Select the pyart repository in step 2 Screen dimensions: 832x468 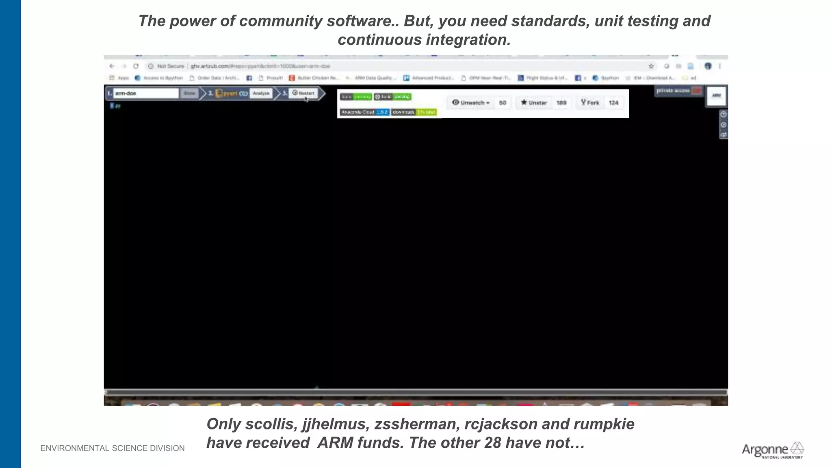(x=227, y=93)
